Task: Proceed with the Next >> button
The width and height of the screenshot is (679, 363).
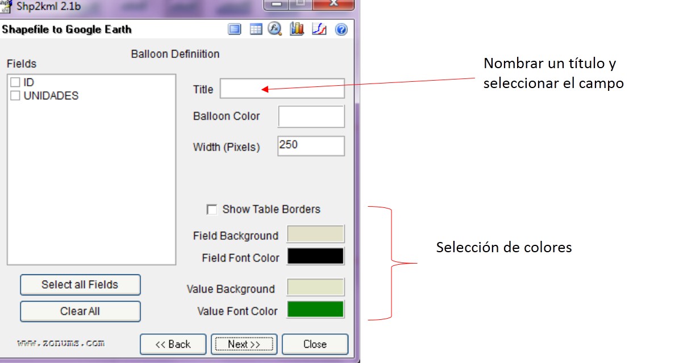Action: [244, 344]
